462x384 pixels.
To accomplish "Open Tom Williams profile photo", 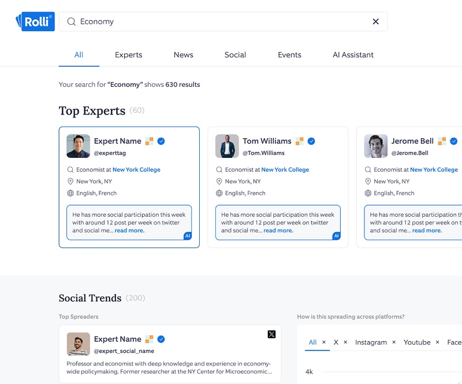I will pyautogui.click(x=227, y=146).
